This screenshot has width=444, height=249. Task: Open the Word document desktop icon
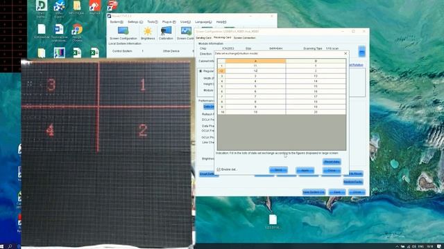(x=59, y=33)
